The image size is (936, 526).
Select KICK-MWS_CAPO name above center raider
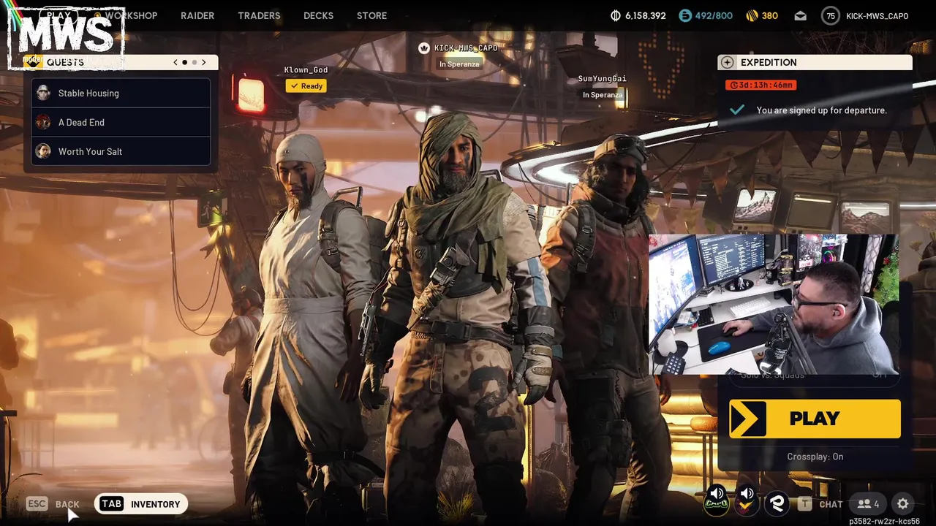point(466,48)
